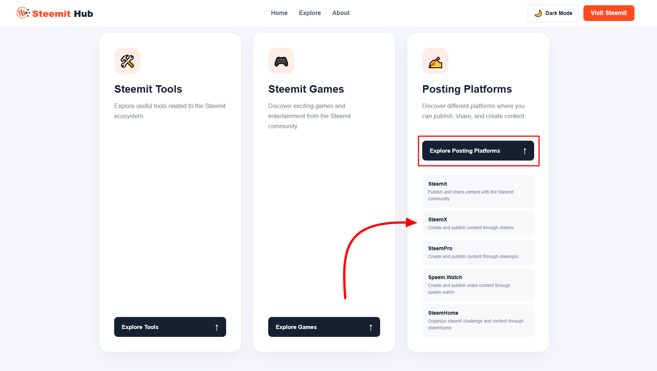Open the Explore nav item

pos(310,13)
